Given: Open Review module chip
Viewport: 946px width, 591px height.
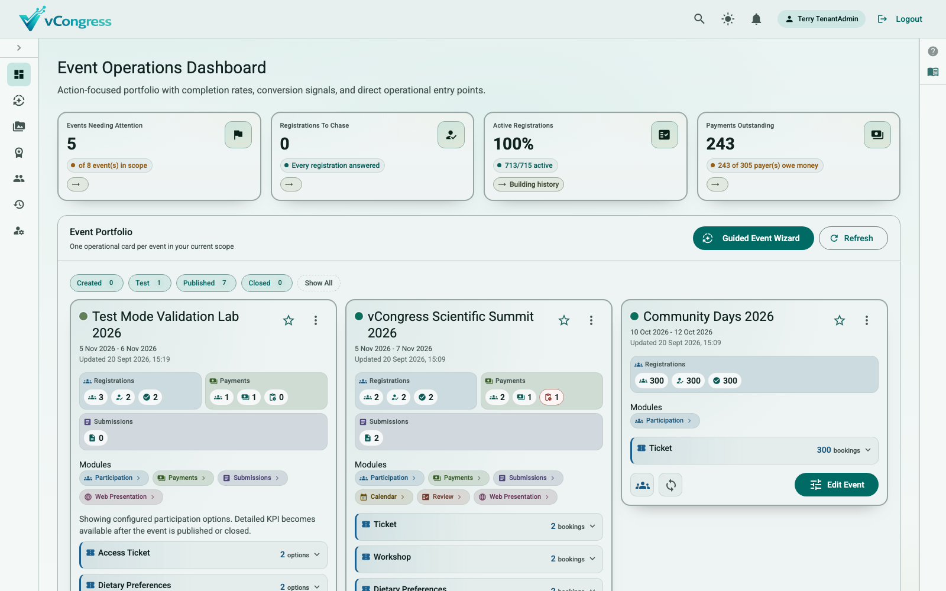Looking at the screenshot, I should coord(443,497).
